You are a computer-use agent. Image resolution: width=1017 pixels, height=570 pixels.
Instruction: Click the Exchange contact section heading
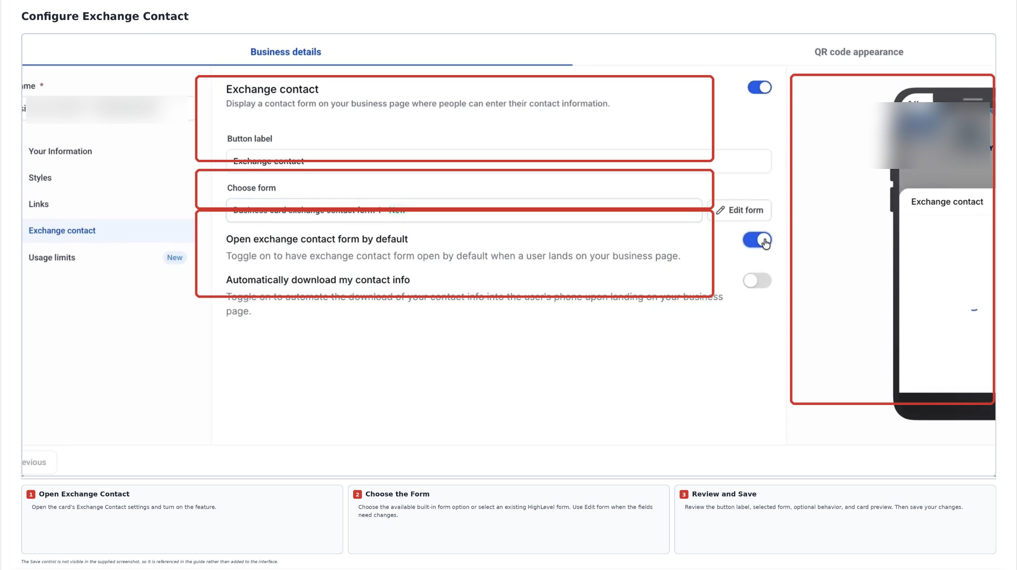tap(272, 89)
